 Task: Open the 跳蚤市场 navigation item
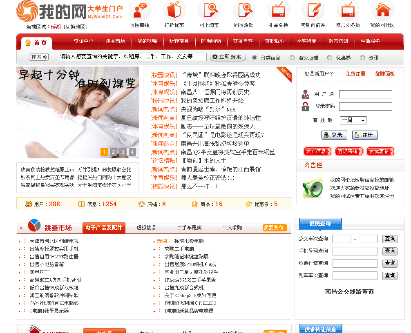(115, 41)
